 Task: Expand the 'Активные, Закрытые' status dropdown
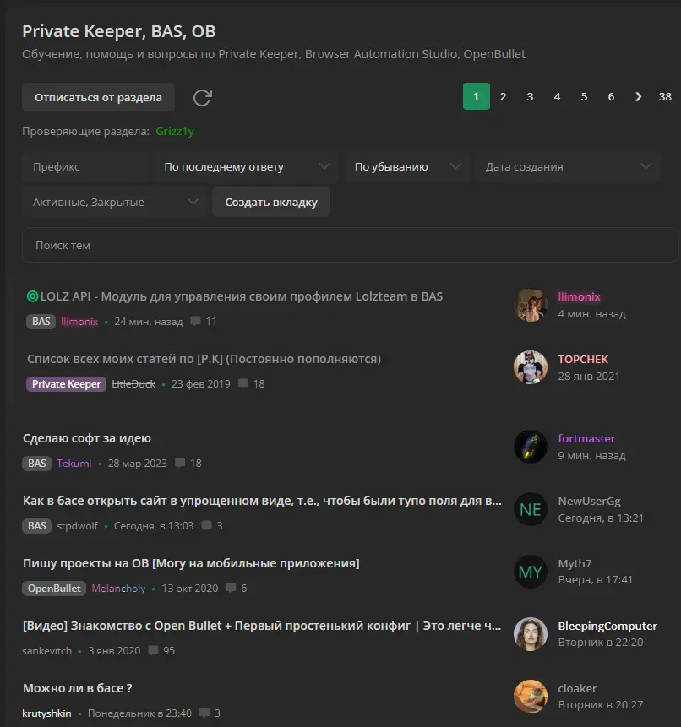pyautogui.click(x=115, y=203)
